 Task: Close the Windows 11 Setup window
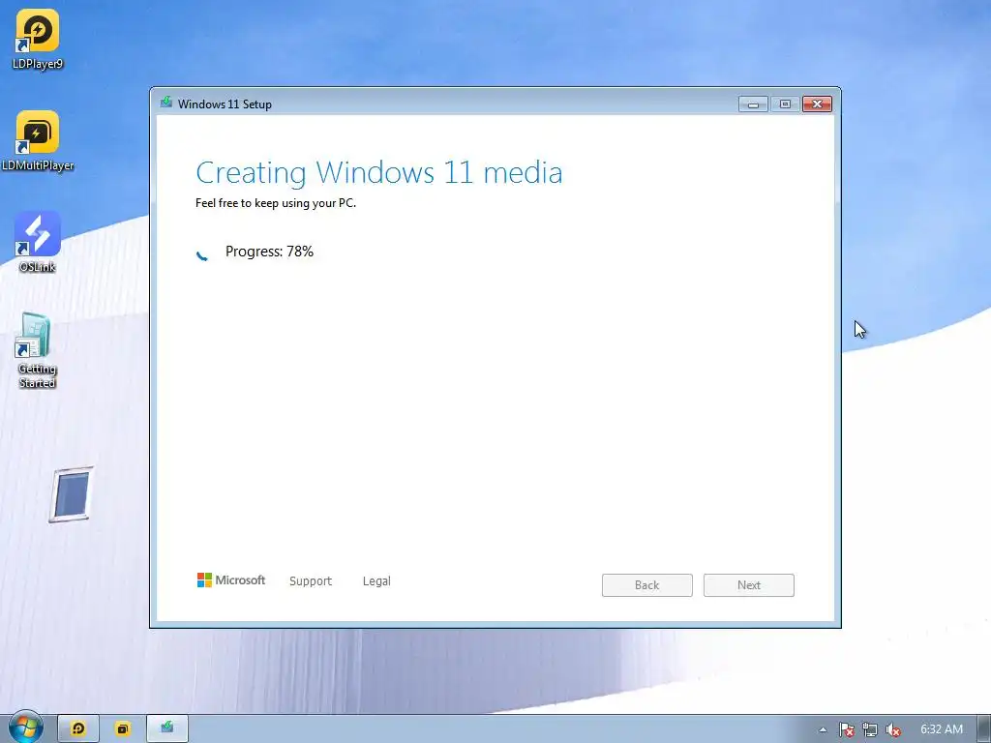coord(817,104)
